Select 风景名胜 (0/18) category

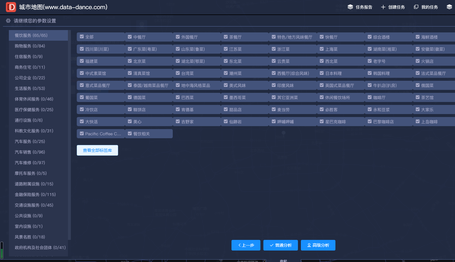click(38, 237)
